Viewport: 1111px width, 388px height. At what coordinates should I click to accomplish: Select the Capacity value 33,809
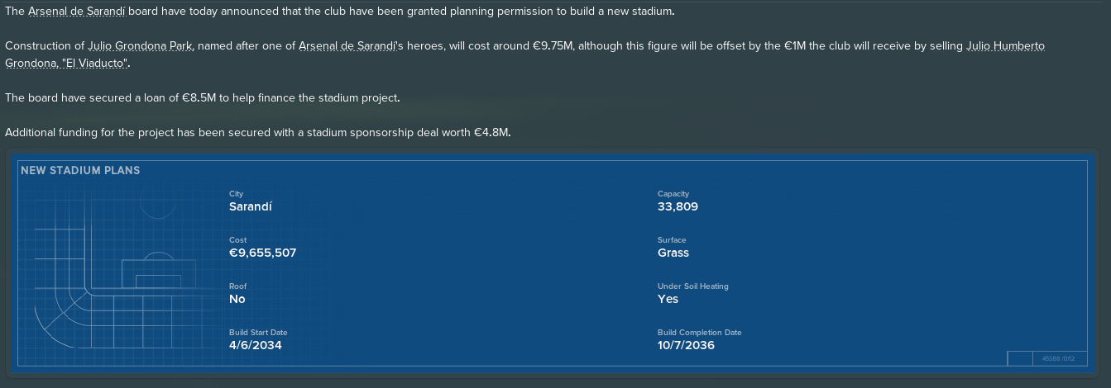click(x=678, y=207)
